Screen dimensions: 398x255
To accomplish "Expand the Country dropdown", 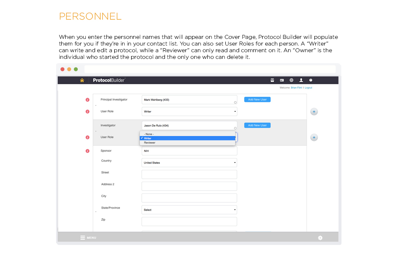I will (189, 163).
